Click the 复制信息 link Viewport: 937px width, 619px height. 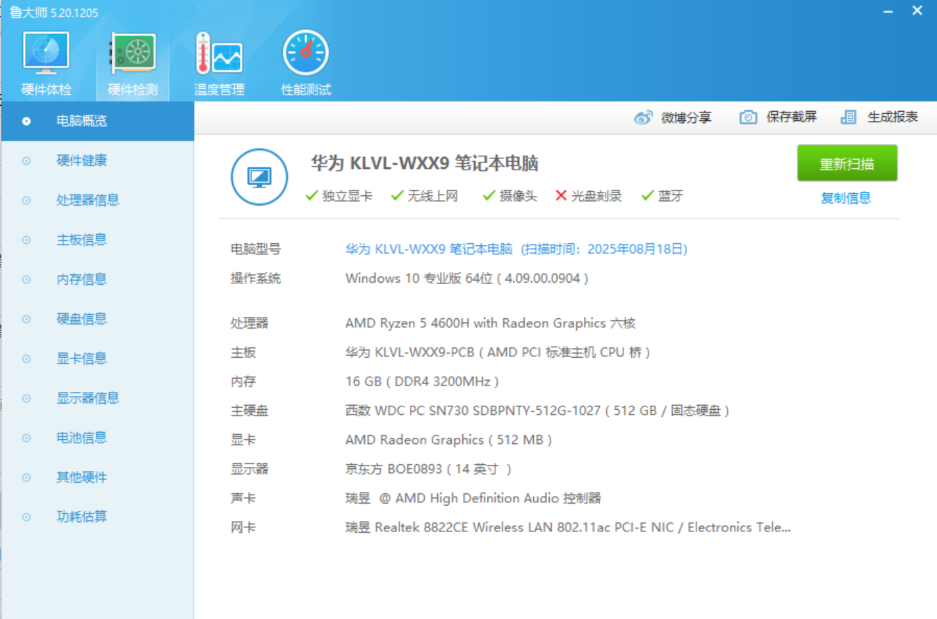846,198
